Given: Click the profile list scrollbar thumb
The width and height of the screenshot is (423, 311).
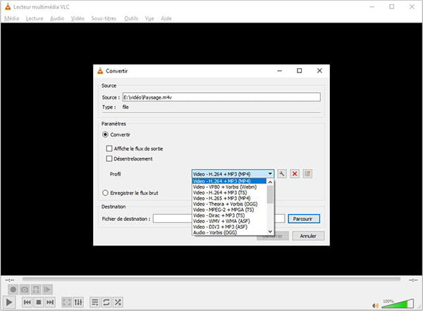Looking at the screenshot, I should [x=270, y=194].
